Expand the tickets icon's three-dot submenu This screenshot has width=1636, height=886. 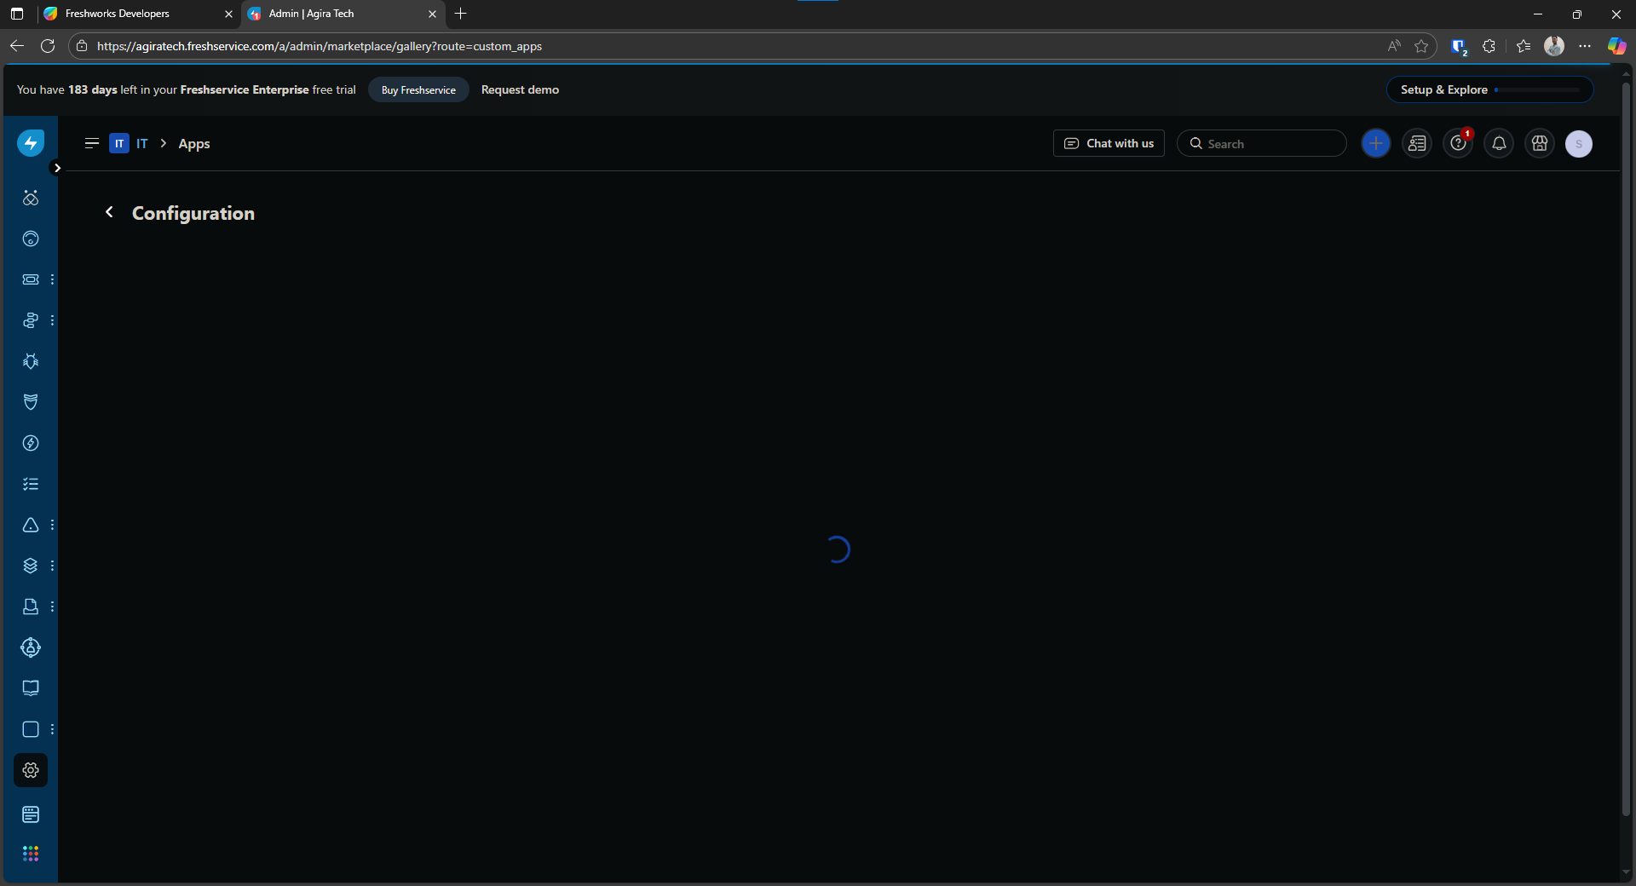(53, 279)
